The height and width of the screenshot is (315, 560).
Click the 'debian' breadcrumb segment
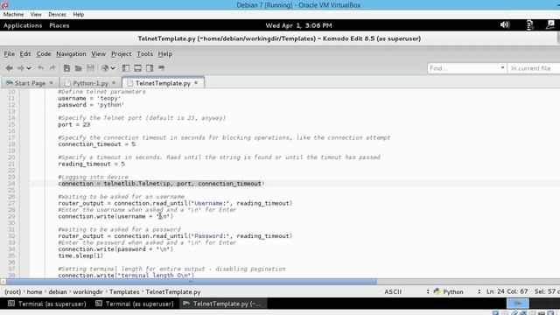(58, 292)
